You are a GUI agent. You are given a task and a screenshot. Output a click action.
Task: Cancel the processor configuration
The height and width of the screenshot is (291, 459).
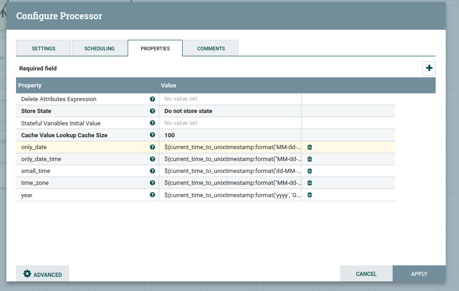[366, 274]
